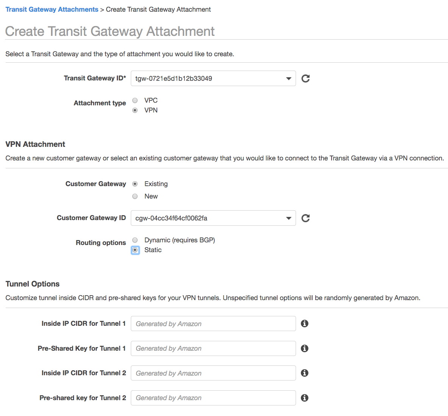The width and height of the screenshot is (448, 416).
Task: Click the info icon for Pre-shared key Tunnel 2
Action: 305,398
